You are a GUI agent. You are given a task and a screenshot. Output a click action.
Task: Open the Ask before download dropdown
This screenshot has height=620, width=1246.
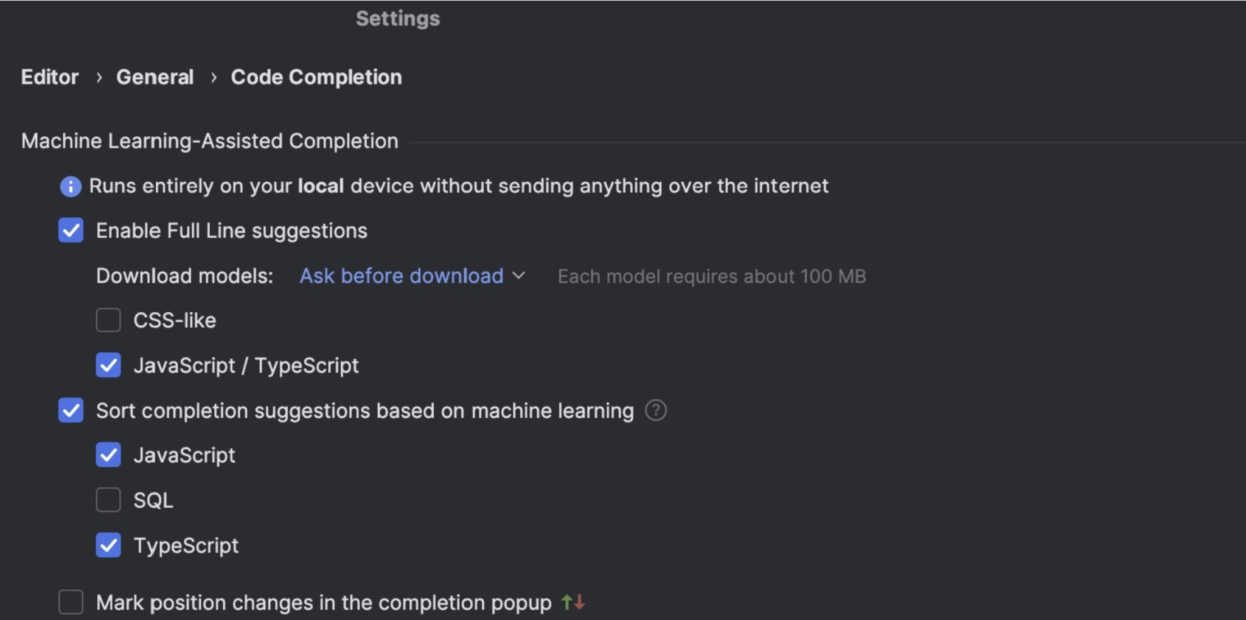pos(412,276)
